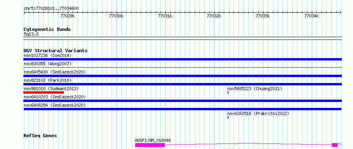Screen dimensions: 353x149
Task: Click the ruler's right arrowhead
Action: [x=340, y=13]
